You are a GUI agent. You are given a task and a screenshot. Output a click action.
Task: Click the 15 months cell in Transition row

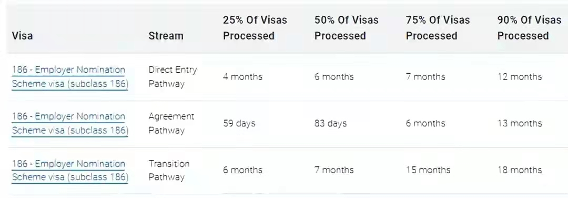428,170
